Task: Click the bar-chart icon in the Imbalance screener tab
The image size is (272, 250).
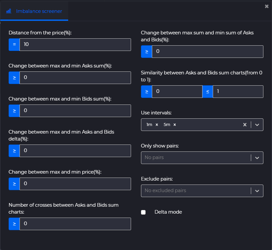Action: point(9,11)
